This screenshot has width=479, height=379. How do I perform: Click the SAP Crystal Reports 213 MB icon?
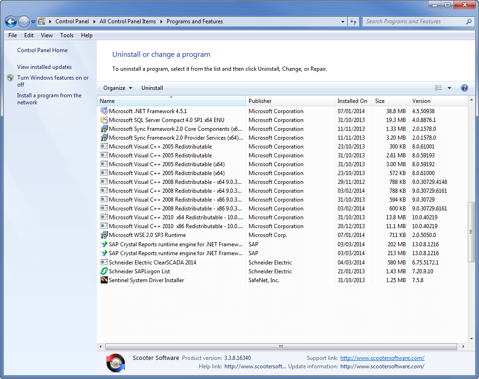(104, 253)
